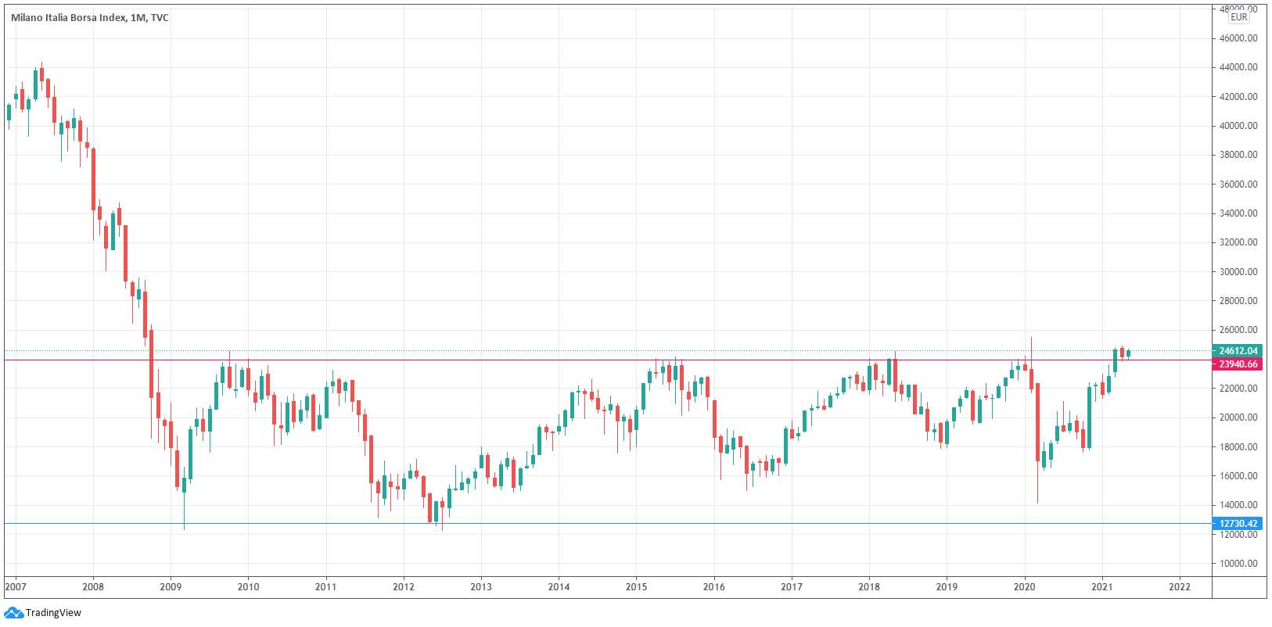Click the green 24612.04 current price label
Viewport: 1272px width, 627px height.
1238,351
